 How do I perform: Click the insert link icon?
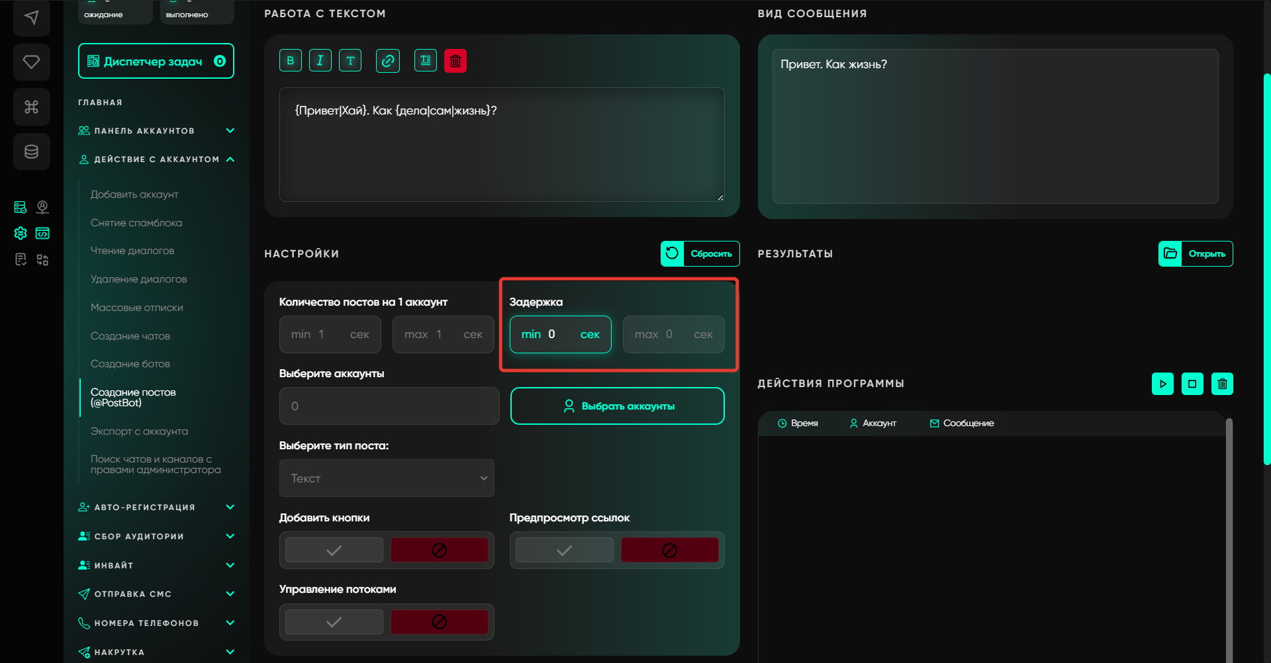[x=387, y=61]
